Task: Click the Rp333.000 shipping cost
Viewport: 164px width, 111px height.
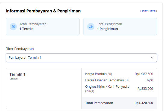Action: [x=145, y=89]
